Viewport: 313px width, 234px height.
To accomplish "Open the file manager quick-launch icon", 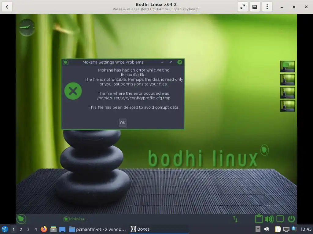I will (53, 229).
